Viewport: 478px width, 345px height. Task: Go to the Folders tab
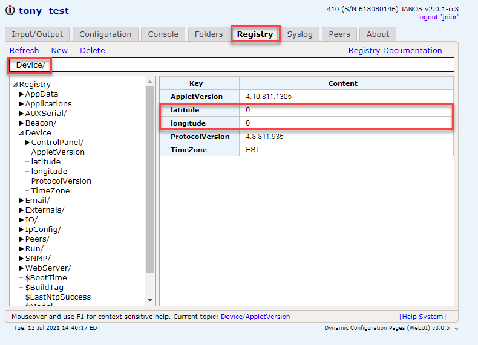tap(209, 34)
